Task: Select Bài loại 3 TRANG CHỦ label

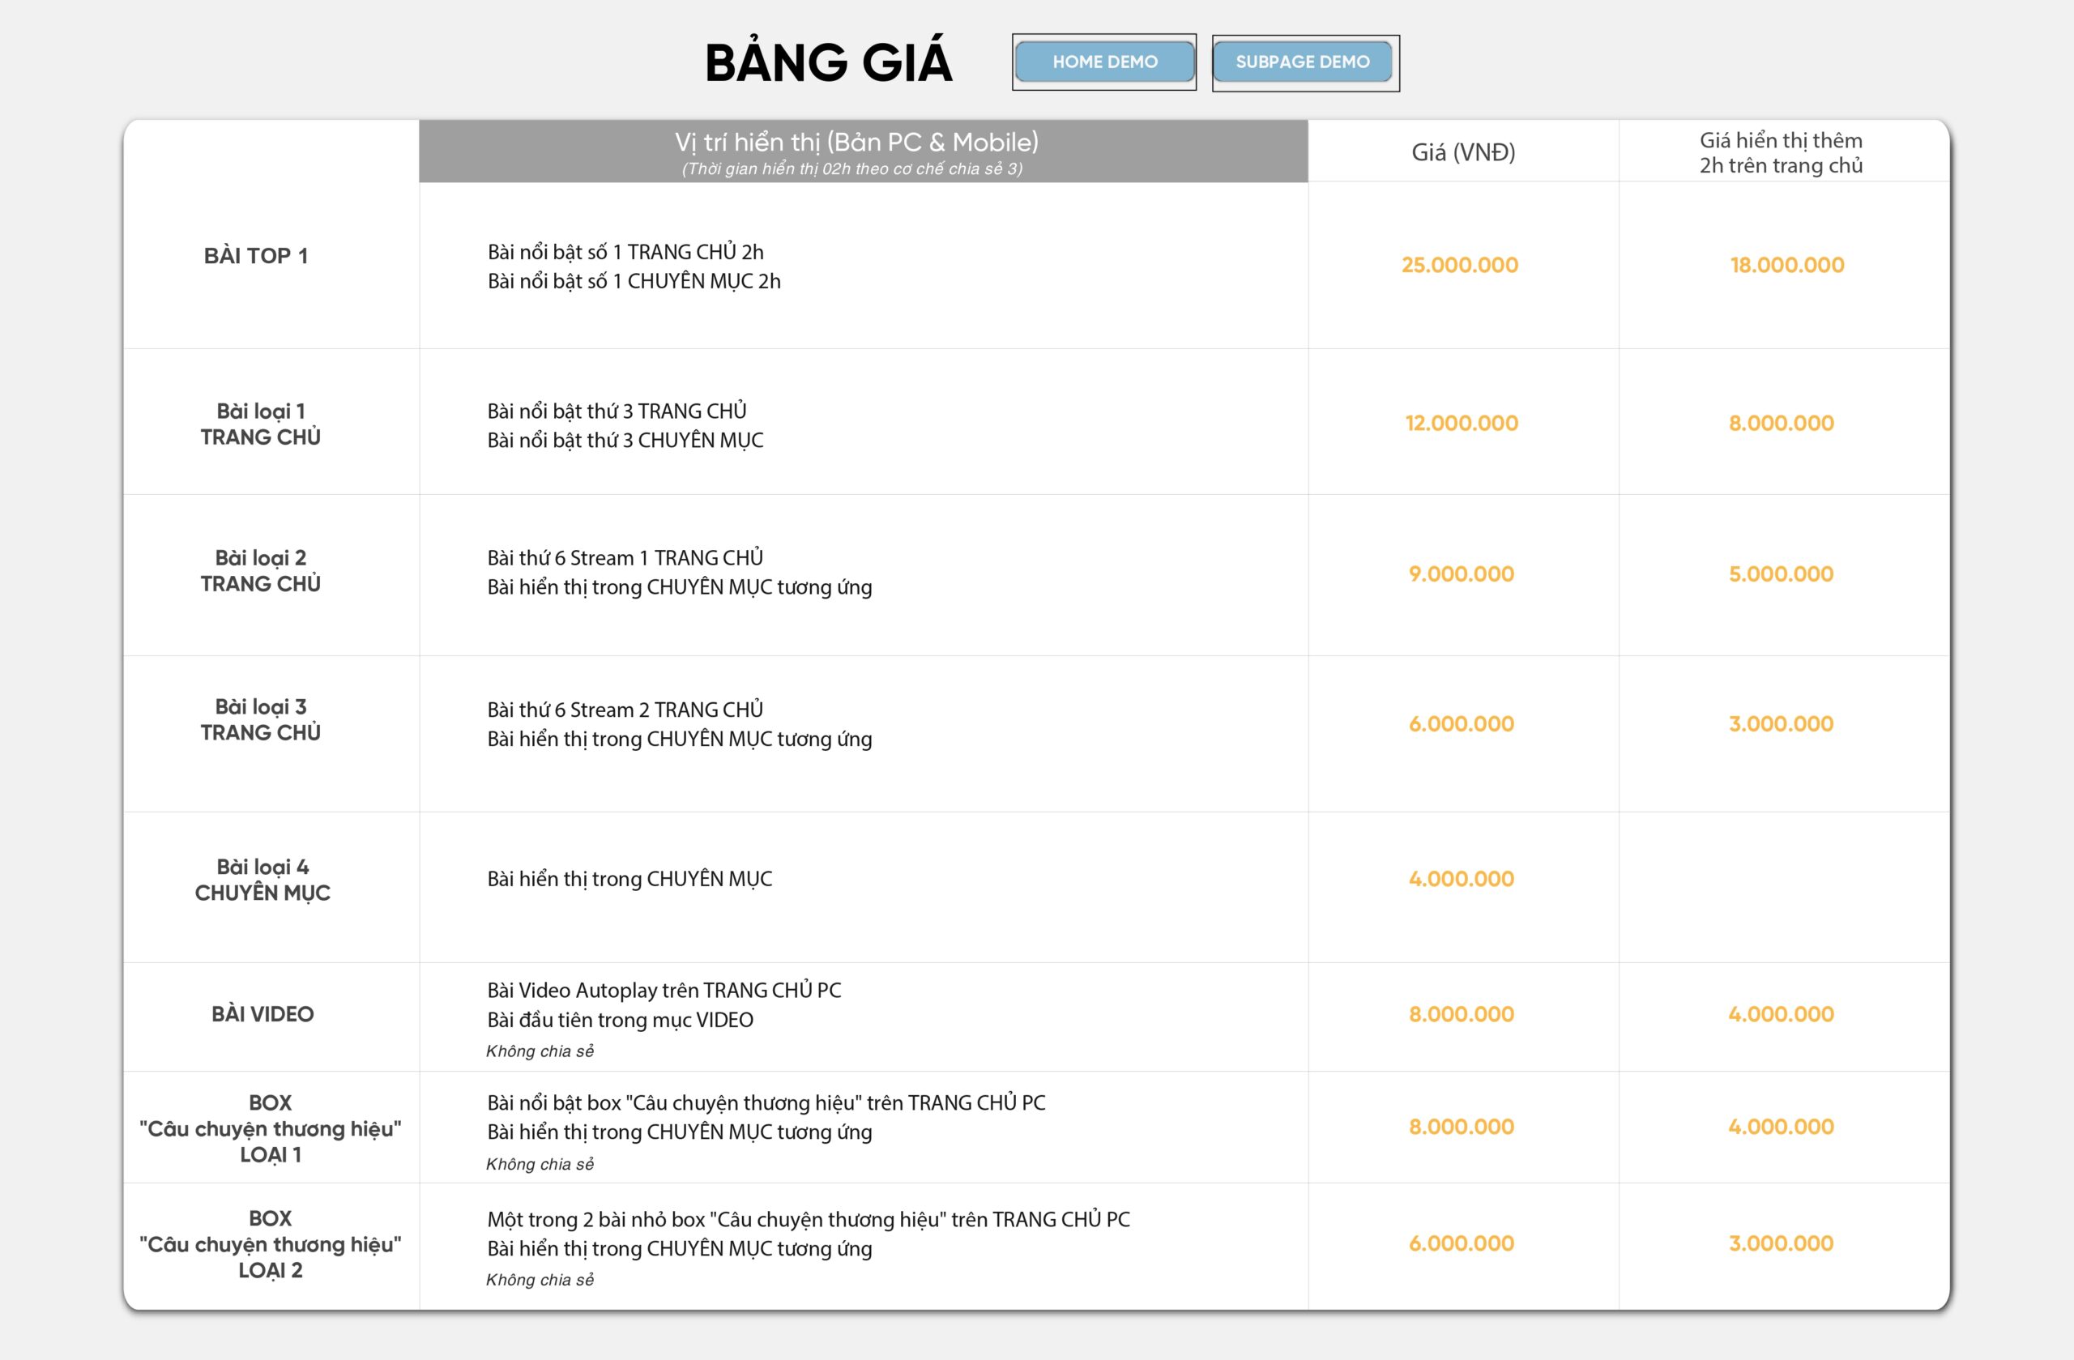Action: (261, 719)
